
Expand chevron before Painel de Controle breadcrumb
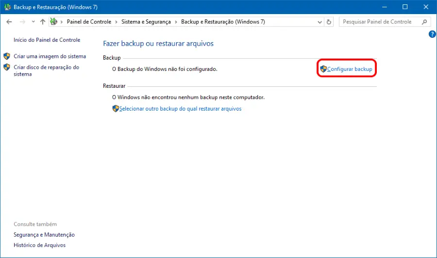pos(62,22)
